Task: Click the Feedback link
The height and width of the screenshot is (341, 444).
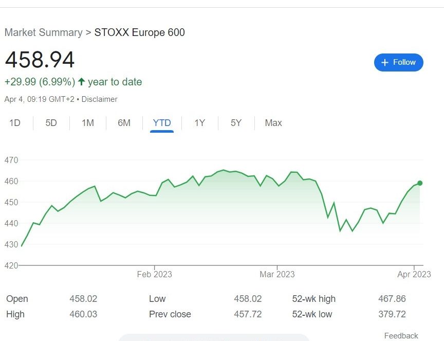Action: 401,336
